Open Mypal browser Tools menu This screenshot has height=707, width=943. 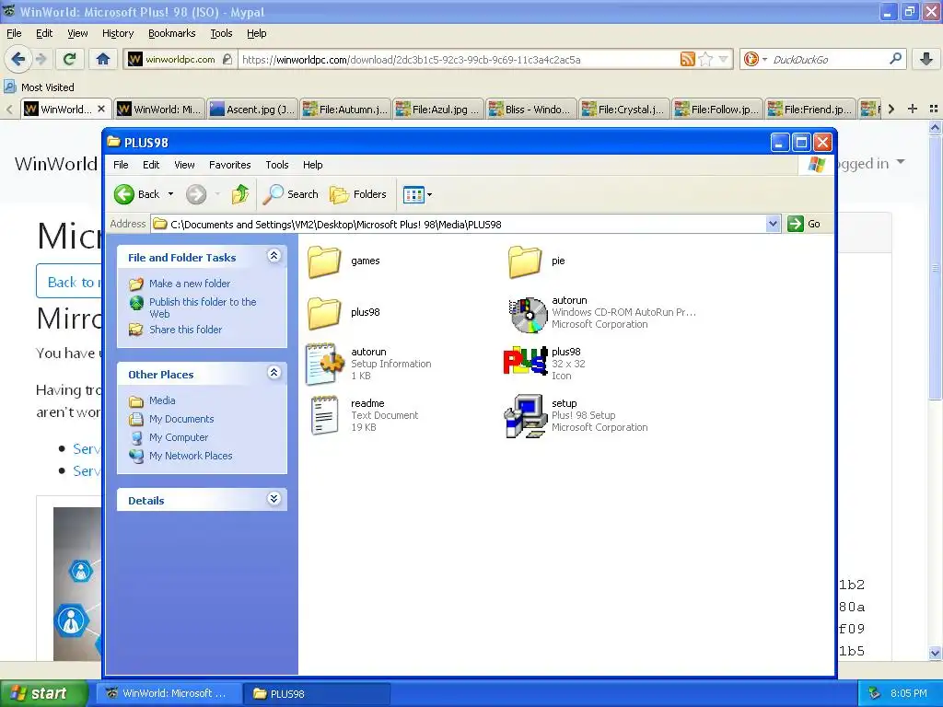tap(221, 34)
